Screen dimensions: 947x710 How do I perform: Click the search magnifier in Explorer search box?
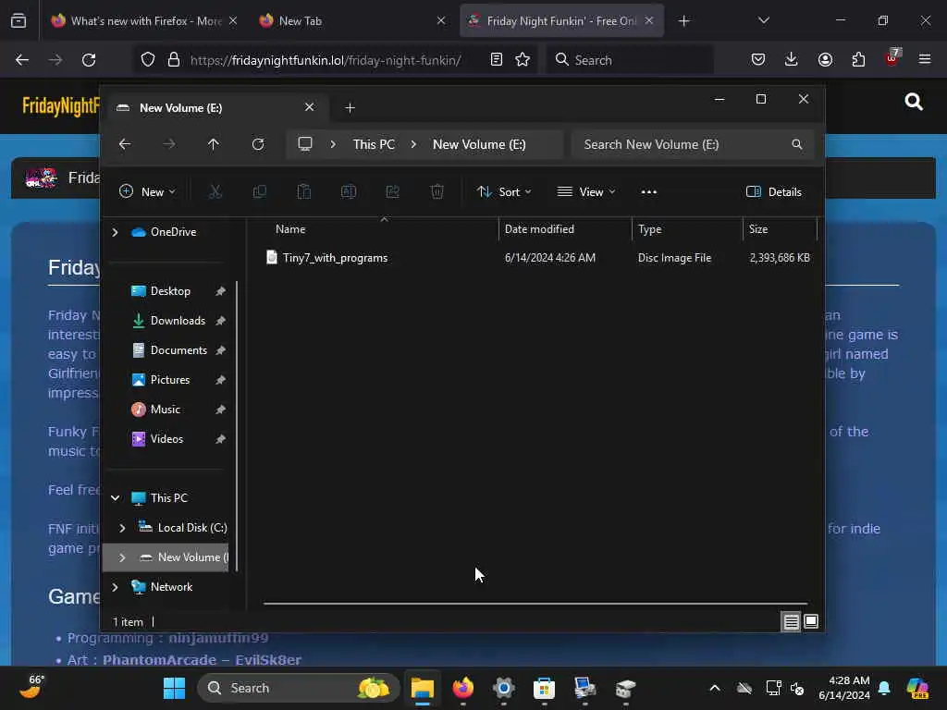tap(797, 144)
